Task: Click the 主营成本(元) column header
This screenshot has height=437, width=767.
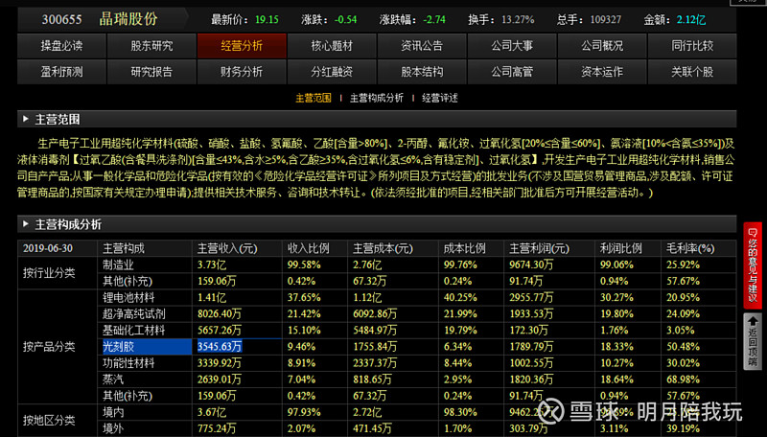Action: click(x=383, y=248)
